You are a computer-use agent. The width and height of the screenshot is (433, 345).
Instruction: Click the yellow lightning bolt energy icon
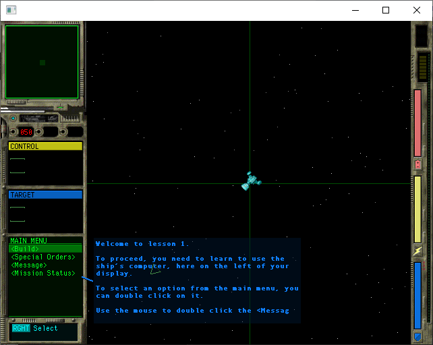[417, 251]
